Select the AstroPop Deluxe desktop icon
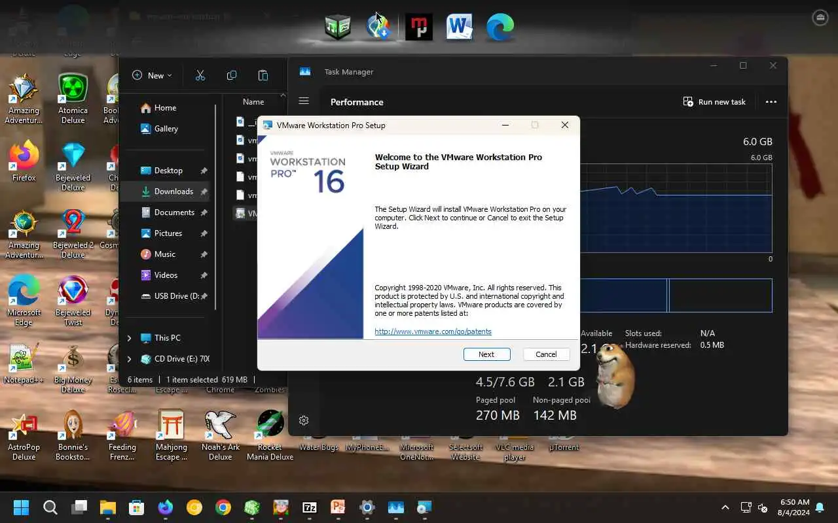838x523 pixels. tap(24, 436)
